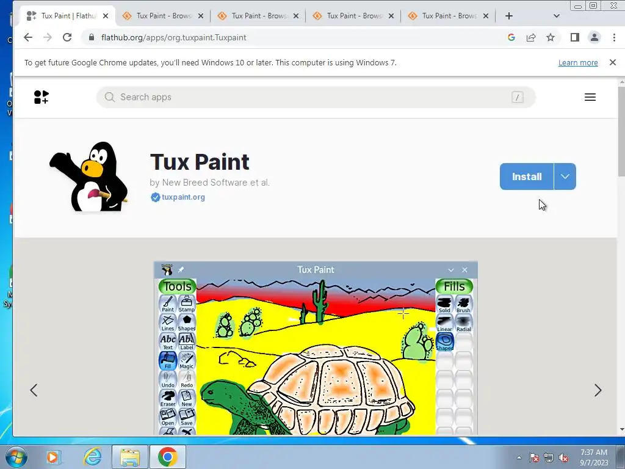625x469 pixels.
Task: Click the Install button
Action: pos(527,176)
